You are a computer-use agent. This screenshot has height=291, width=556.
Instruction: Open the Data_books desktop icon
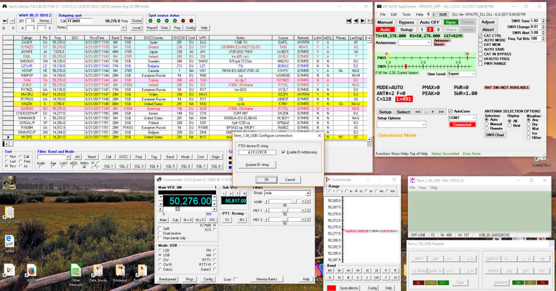(98, 271)
